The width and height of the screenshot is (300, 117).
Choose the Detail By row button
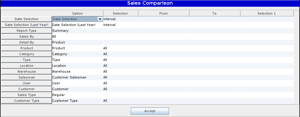tap(27, 42)
